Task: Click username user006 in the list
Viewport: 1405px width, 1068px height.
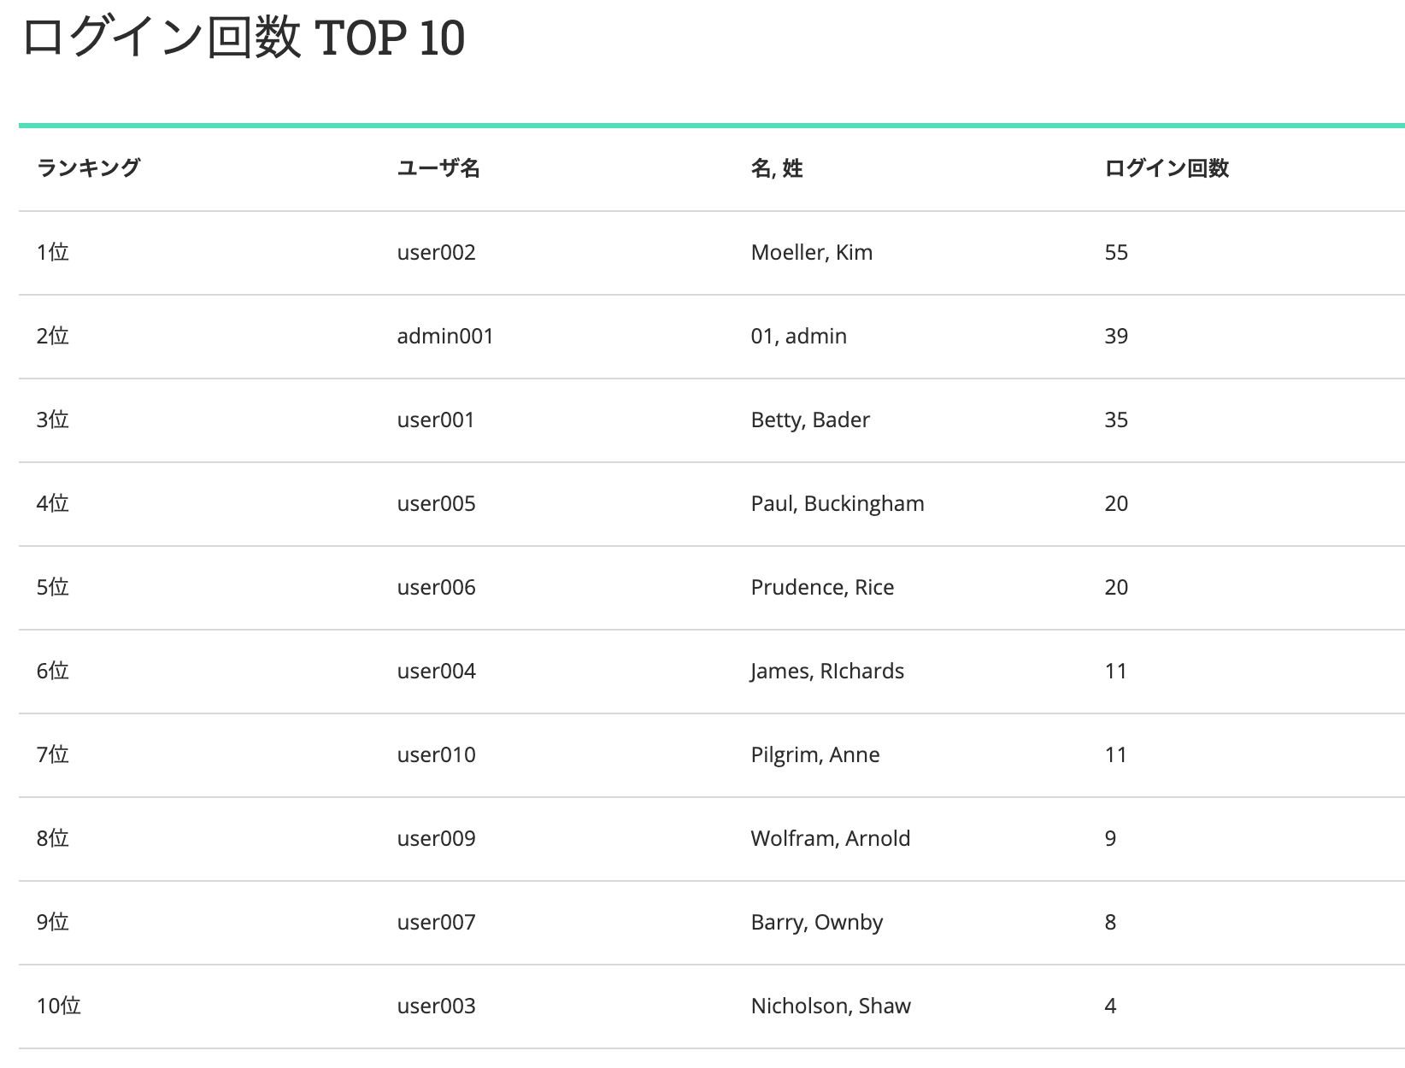Action: pos(436,588)
